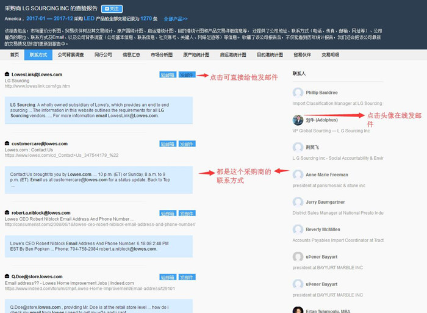This screenshot has width=427, height=313.
Task: Select contact name Phillip Bauldree
Action: point(321,93)
